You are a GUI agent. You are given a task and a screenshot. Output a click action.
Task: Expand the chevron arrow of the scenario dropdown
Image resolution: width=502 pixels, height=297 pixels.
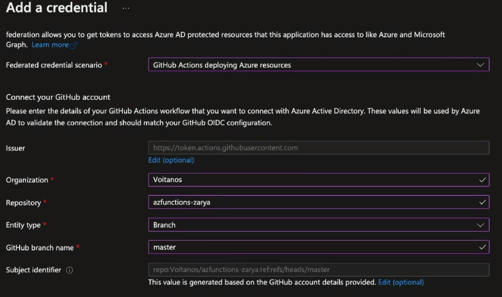[480, 65]
